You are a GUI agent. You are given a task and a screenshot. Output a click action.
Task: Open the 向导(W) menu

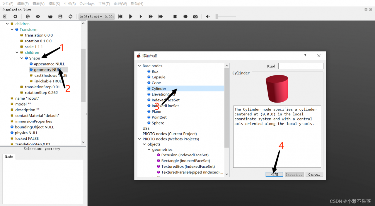pyautogui.click(x=120, y=4)
